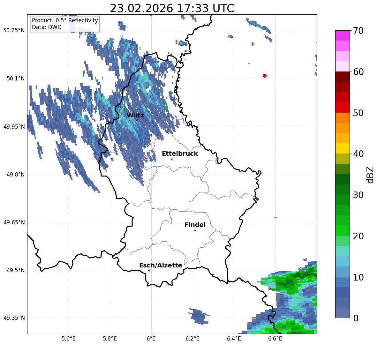The image size is (378, 345).
Task: Click the title 23.02.2026 17:33 UTC
Action: 172,8
